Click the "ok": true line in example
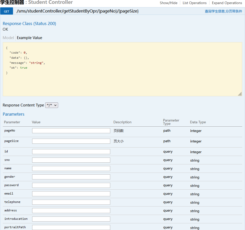This screenshot has width=245, height=230. (x=18, y=68)
